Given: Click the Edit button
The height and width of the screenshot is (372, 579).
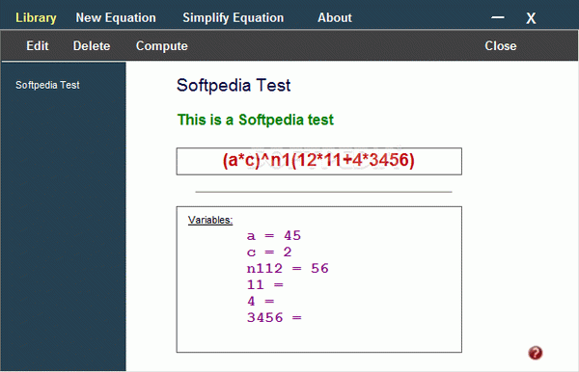Looking at the screenshot, I should pos(38,45).
